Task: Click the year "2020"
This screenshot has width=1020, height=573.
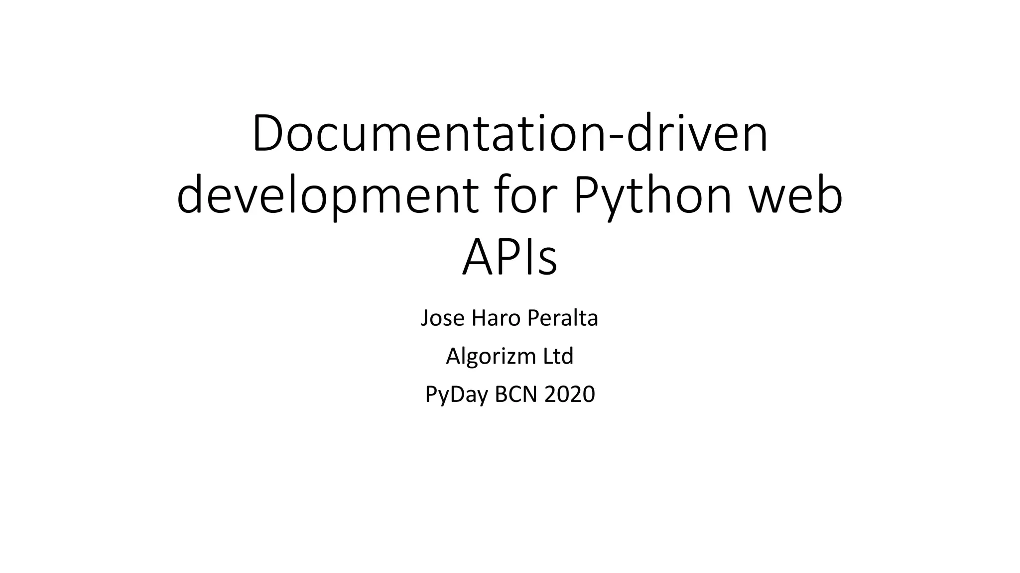Action: 570,394
